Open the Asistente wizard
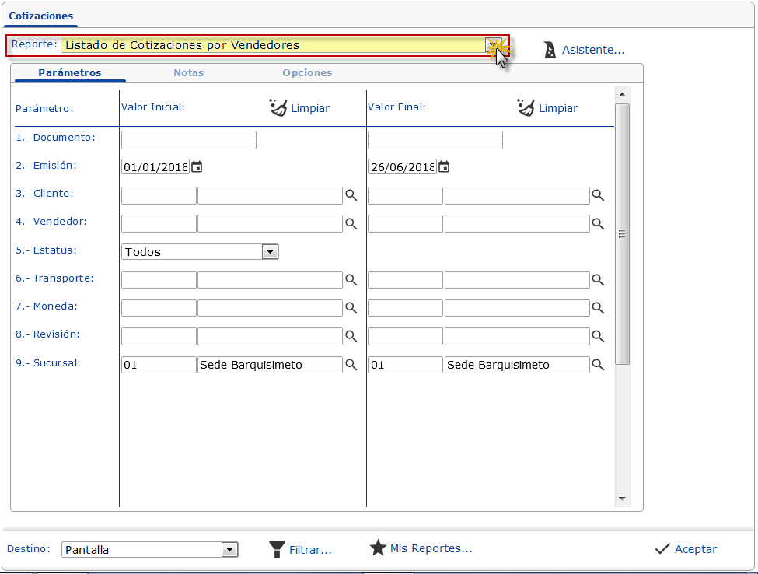This screenshot has width=758, height=574. tap(583, 51)
